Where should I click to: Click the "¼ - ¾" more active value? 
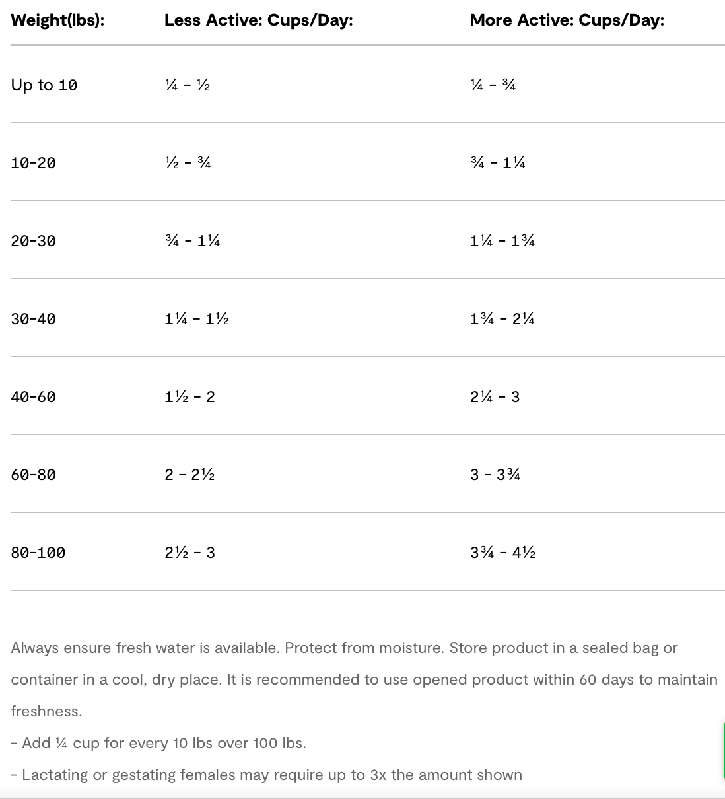493,85
